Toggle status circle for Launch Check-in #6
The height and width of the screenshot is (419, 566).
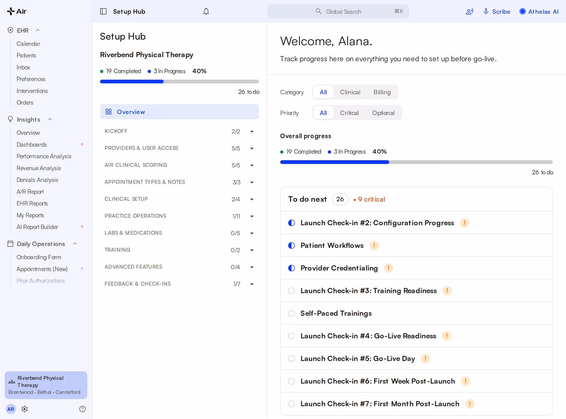click(291, 381)
